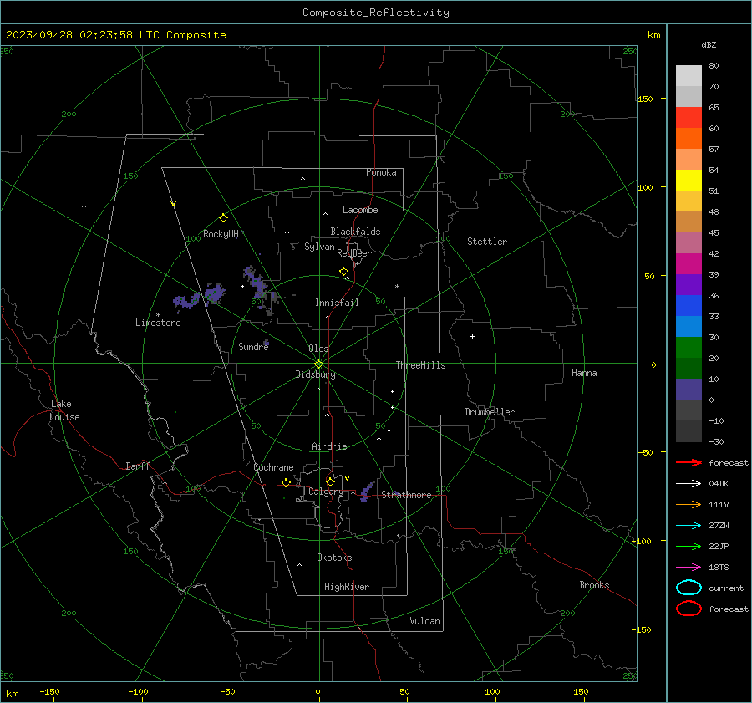752x703 pixels.
Task: Click the Sundre city label
Action: point(253,346)
